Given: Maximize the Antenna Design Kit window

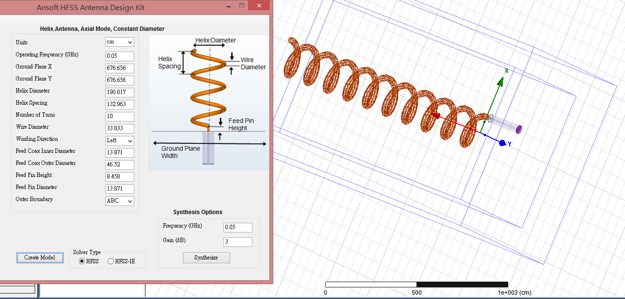Looking at the screenshot, I should [x=242, y=6].
